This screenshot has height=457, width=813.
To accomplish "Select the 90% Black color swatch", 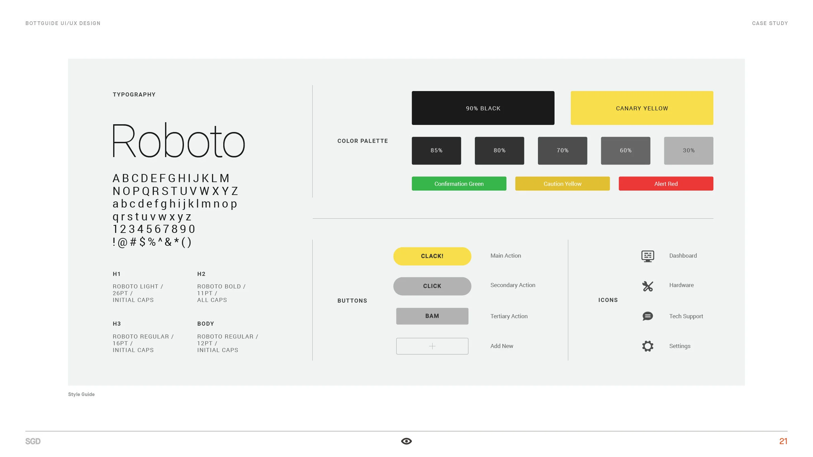I will [483, 108].
